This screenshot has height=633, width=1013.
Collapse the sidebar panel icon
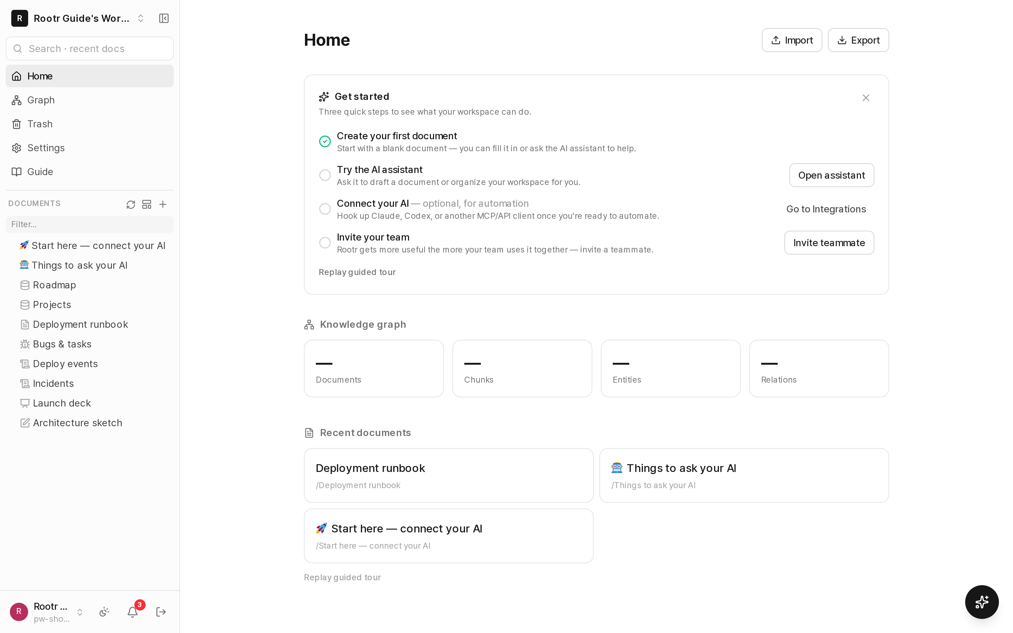coord(164,18)
